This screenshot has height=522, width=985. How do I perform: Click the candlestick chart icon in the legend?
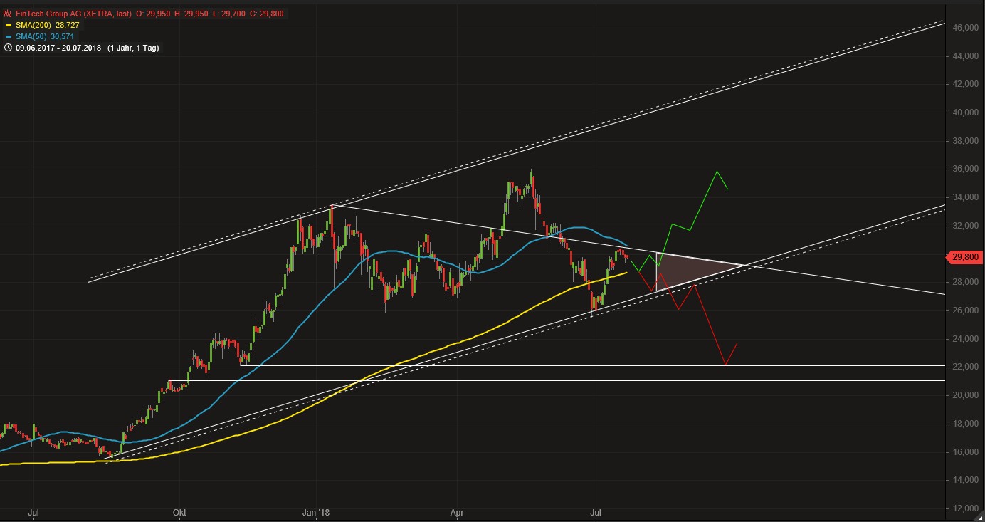7,14
